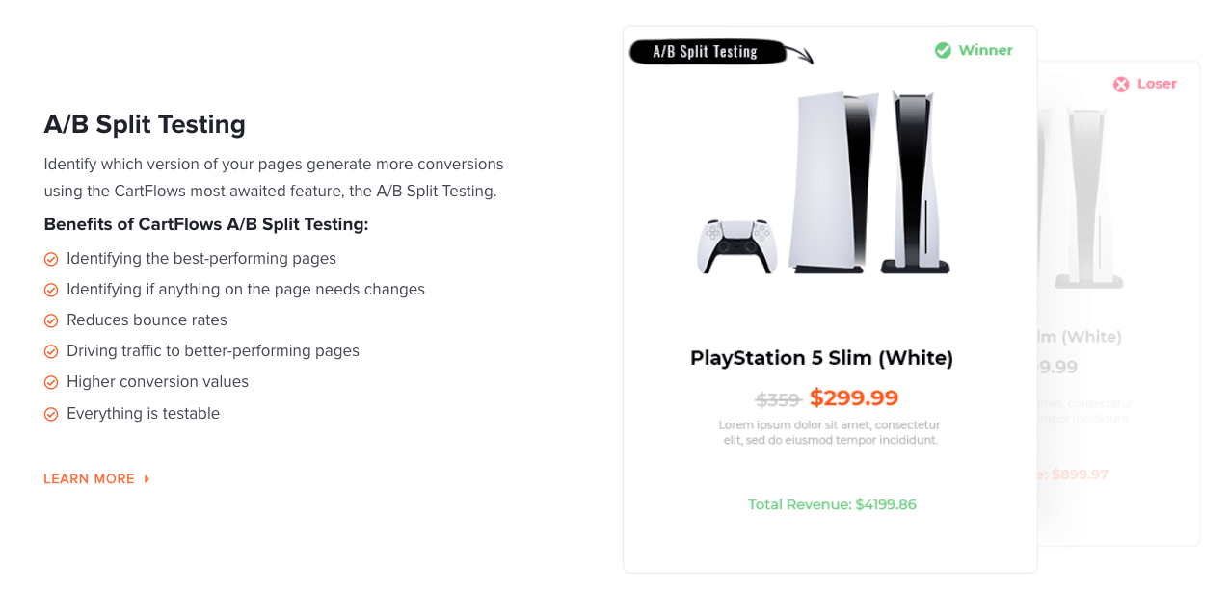Click the check icon beside Everything is testable
This screenshot has width=1229, height=589.
(x=51, y=414)
